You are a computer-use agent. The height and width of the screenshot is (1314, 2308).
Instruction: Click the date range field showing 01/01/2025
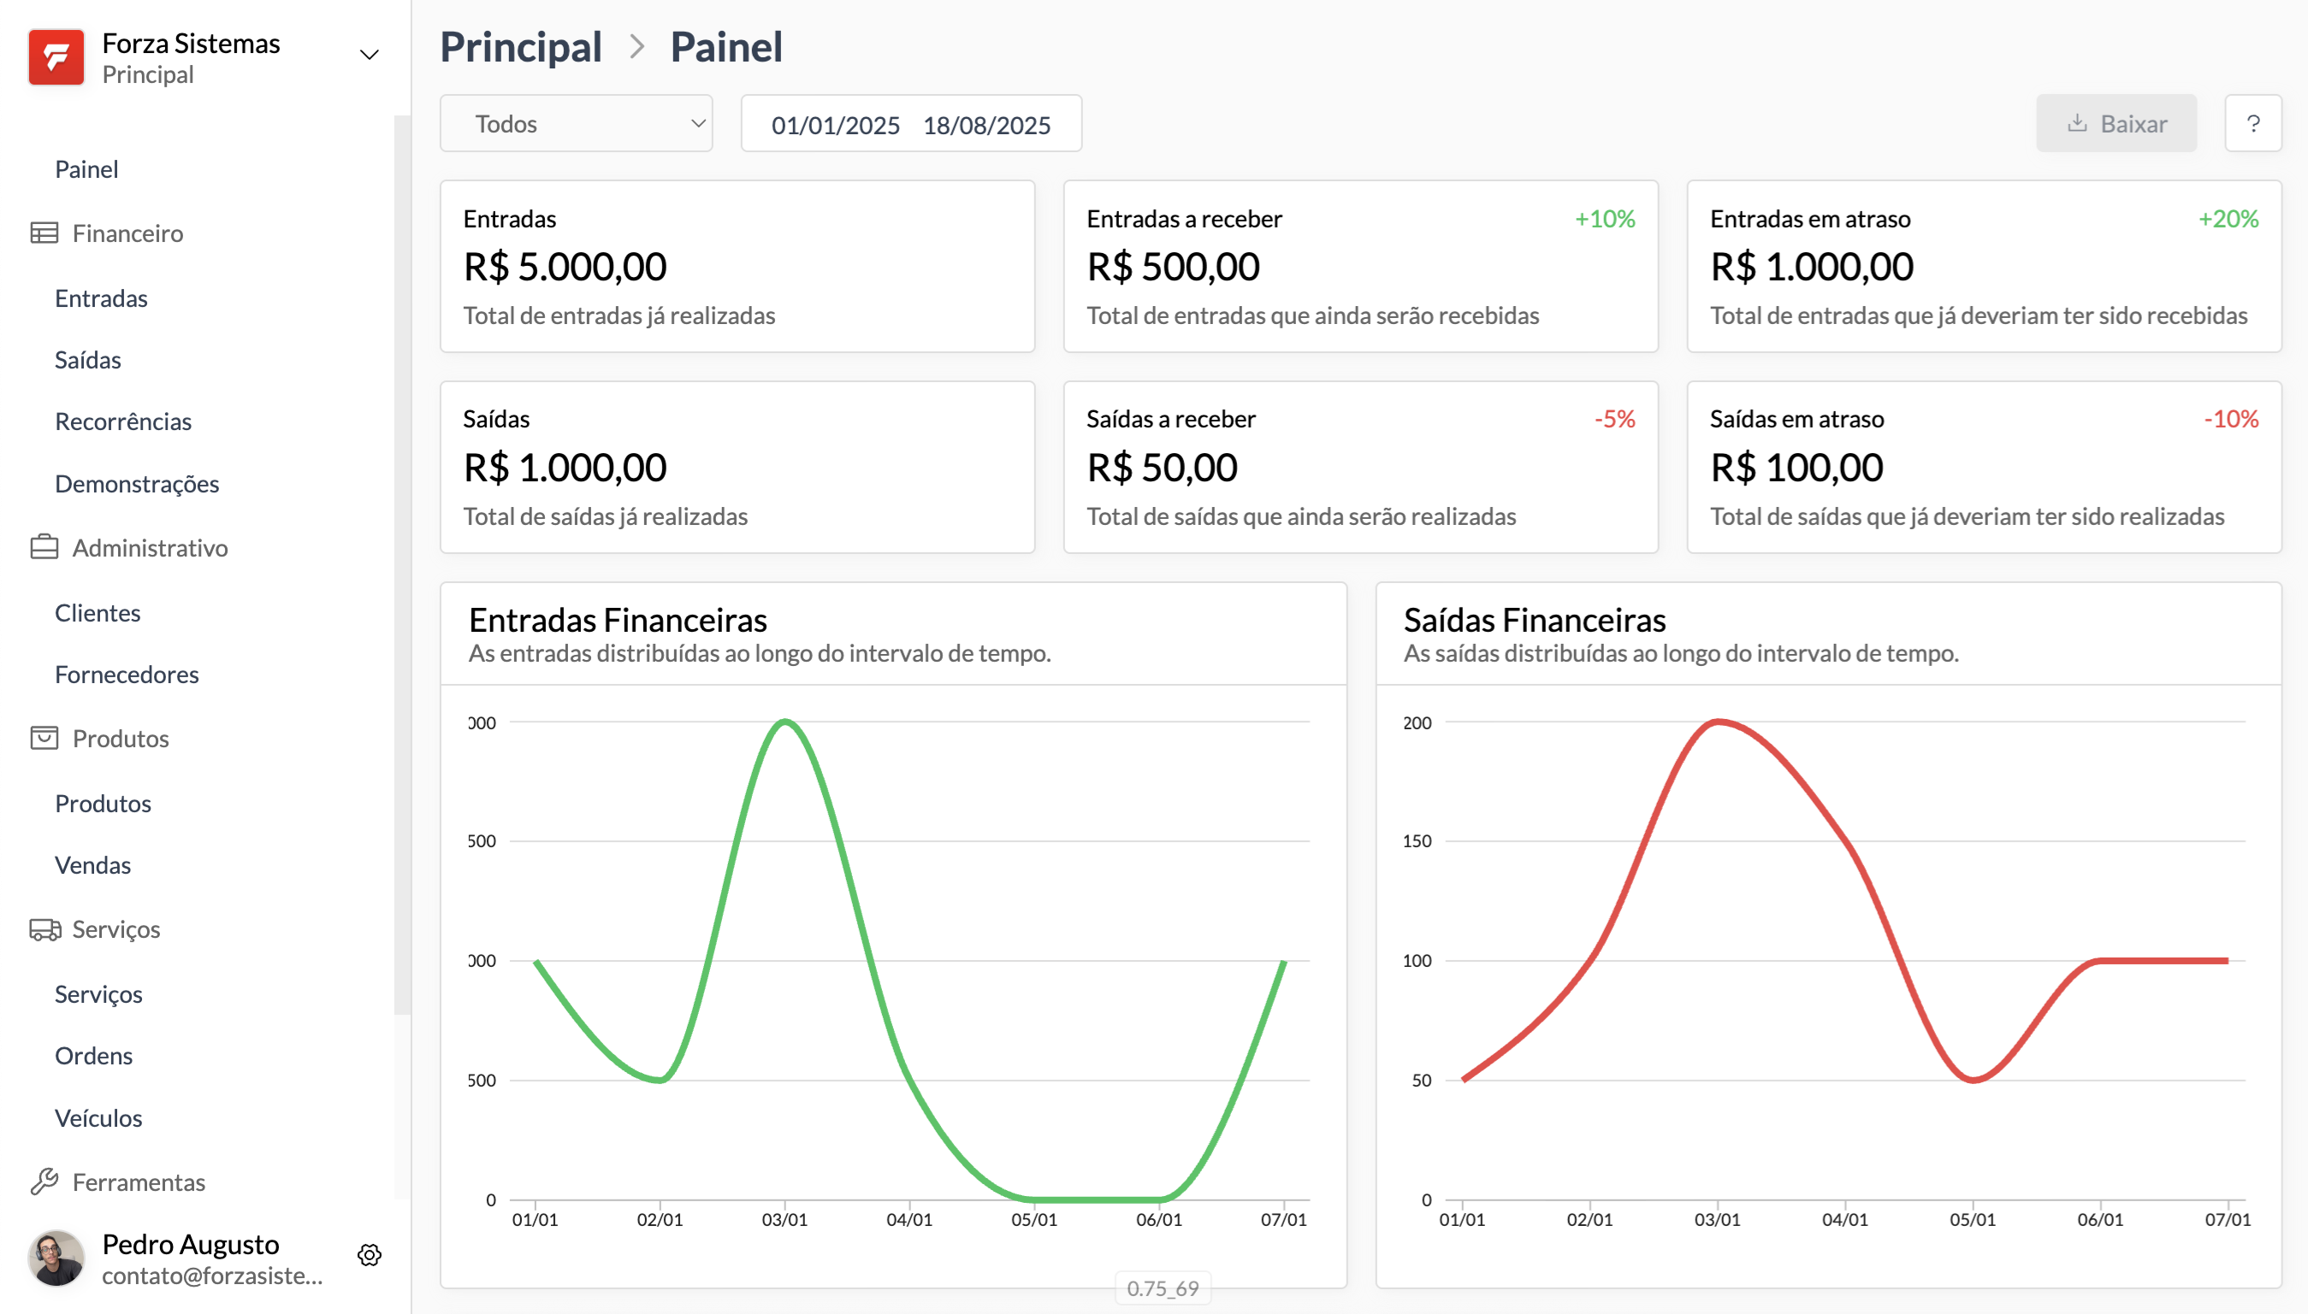(835, 125)
